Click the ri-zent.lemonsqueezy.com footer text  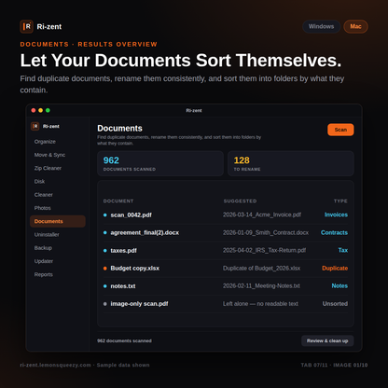click(x=55, y=365)
